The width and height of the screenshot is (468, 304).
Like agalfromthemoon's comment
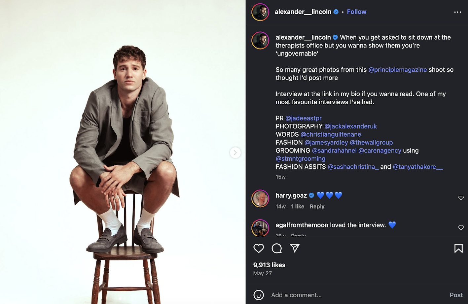461,228
